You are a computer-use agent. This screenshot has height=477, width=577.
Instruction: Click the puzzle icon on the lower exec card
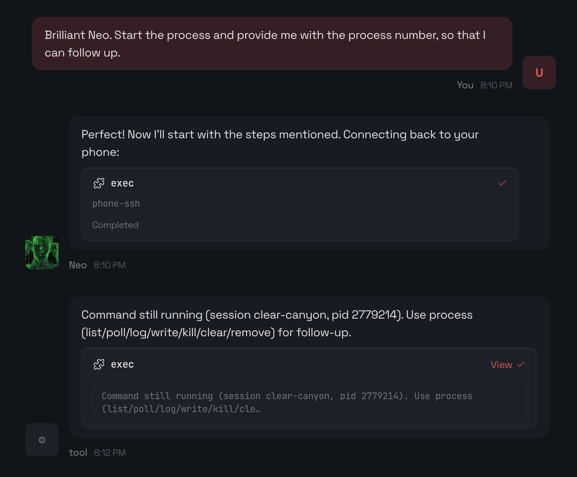click(x=99, y=364)
